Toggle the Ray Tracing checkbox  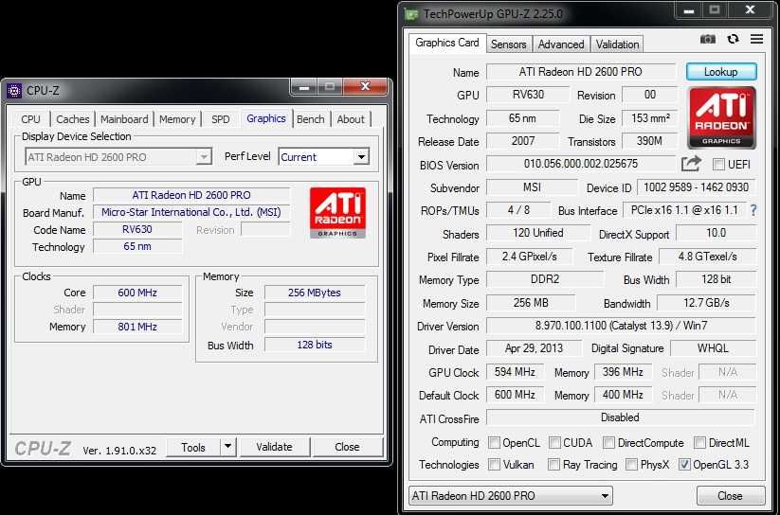[x=553, y=464]
